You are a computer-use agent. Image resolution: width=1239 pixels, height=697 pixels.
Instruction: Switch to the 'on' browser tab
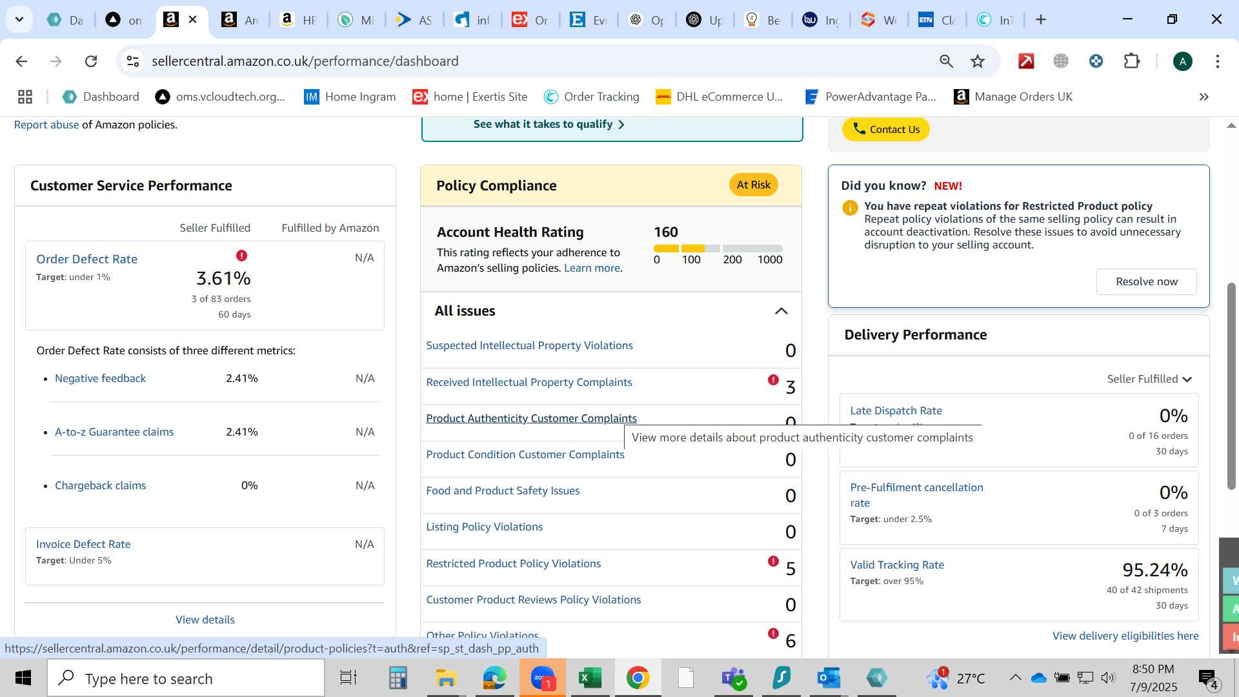coord(123,20)
